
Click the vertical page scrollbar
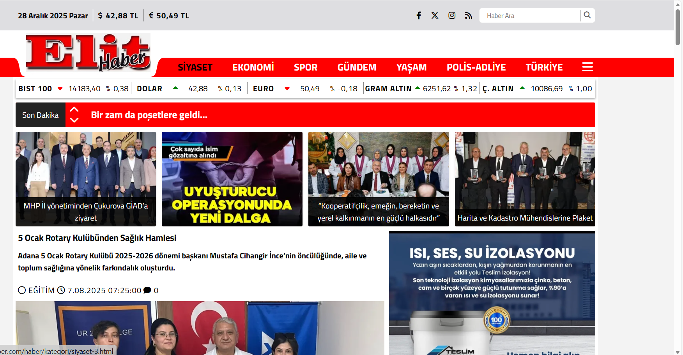tap(678, 27)
